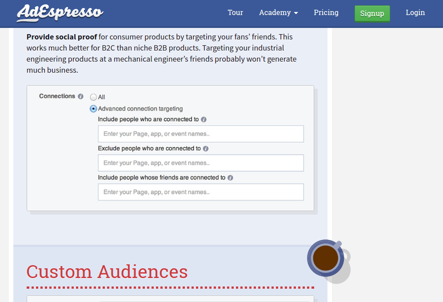Click the 'Custom Audiences' heading
The width and height of the screenshot is (443, 302).
coord(107,271)
